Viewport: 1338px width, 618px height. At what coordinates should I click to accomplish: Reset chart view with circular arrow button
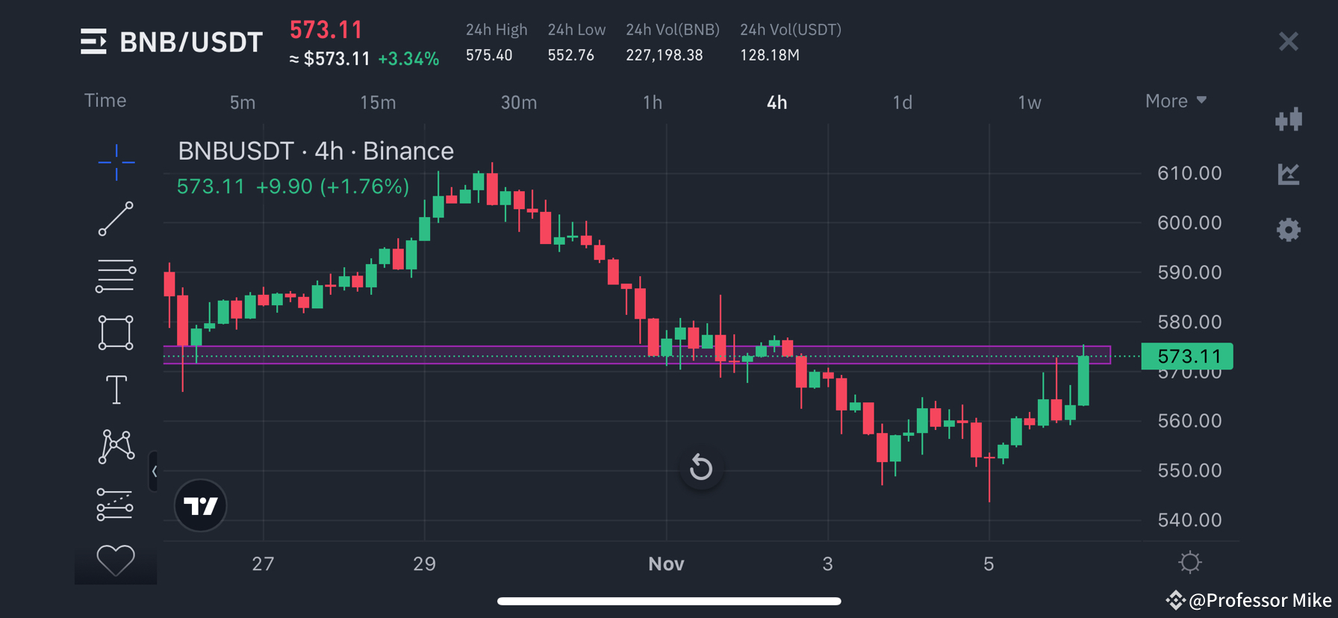click(700, 468)
